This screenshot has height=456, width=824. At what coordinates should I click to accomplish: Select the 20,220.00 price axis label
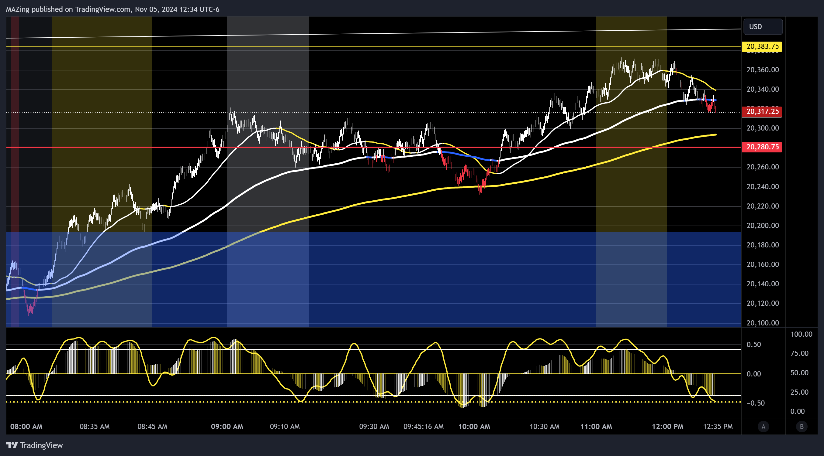[763, 206]
